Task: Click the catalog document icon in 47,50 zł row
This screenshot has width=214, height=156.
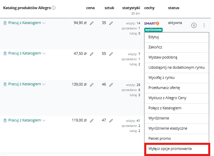Action: coord(5,53)
